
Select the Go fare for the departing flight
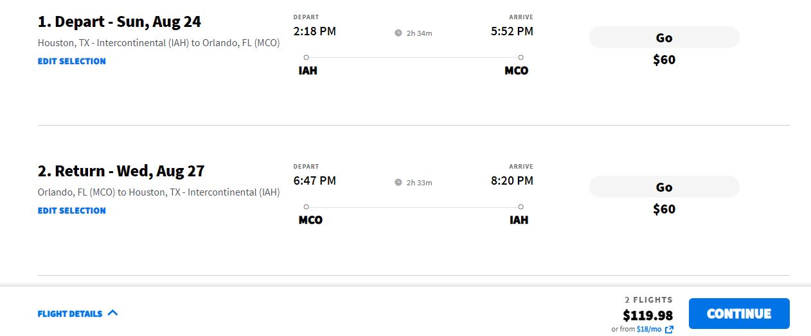[x=664, y=37]
